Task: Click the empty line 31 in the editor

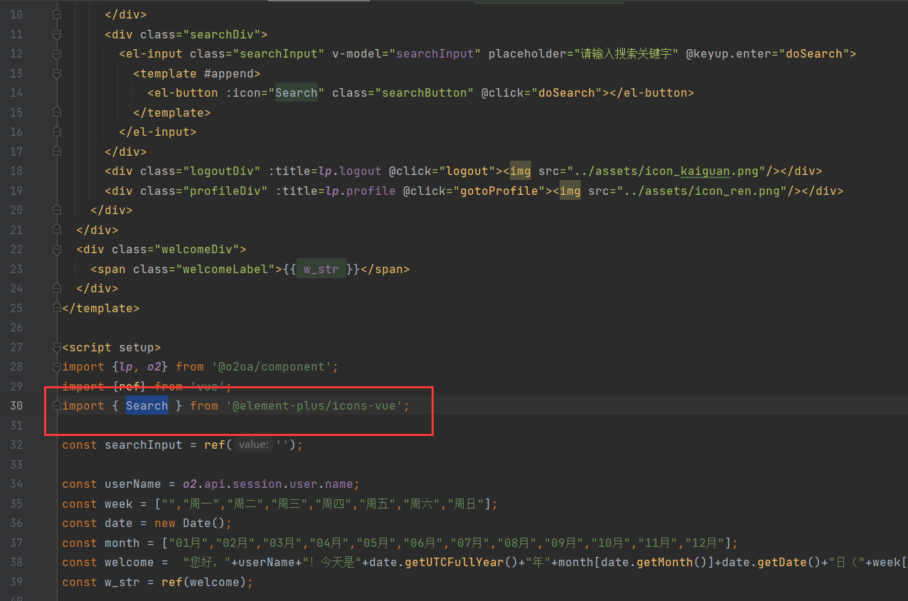Action: pos(484,425)
